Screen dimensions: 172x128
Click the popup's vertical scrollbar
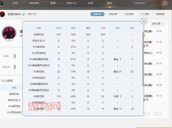coord(143,59)
